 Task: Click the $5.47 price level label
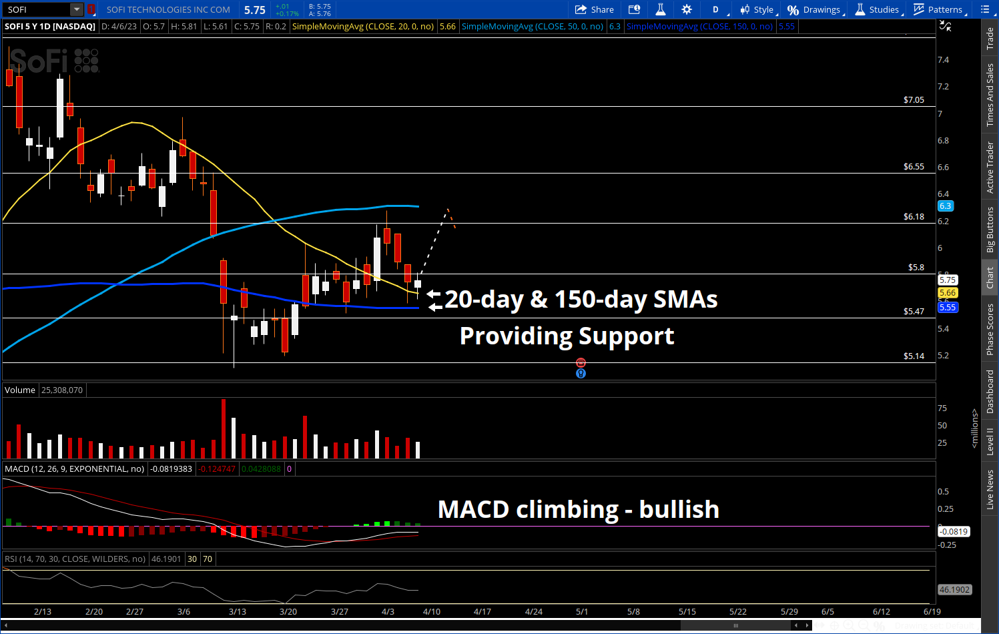914,311
